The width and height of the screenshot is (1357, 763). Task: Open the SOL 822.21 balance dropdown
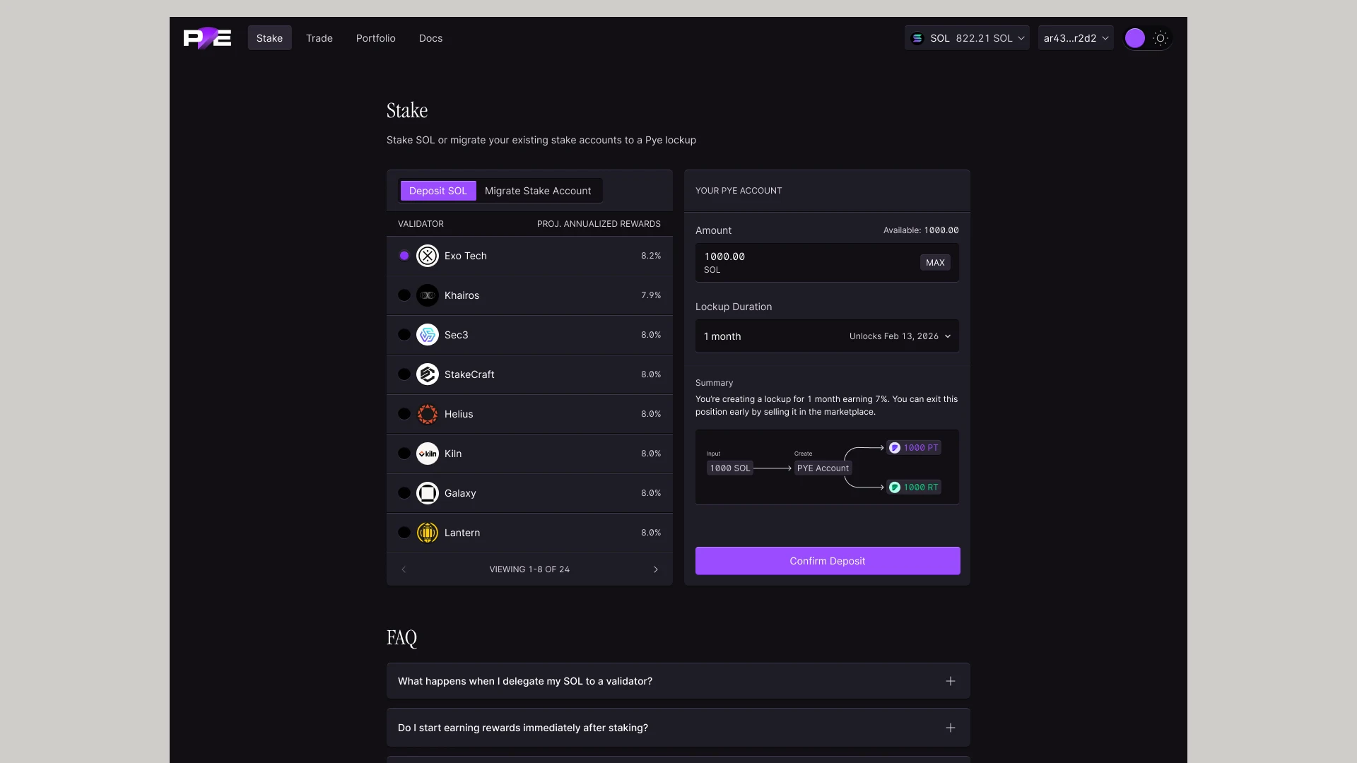967,38
